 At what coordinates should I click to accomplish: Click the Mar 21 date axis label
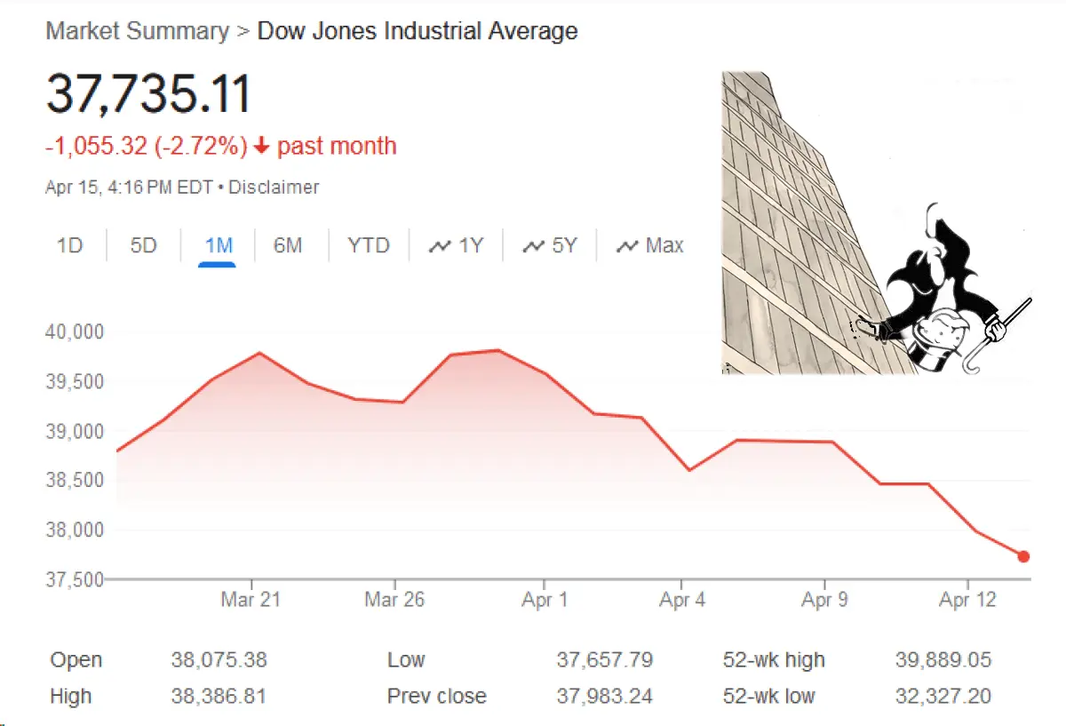(251, 601)
